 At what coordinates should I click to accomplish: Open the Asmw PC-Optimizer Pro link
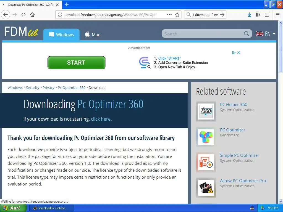[x=243, y=181]
